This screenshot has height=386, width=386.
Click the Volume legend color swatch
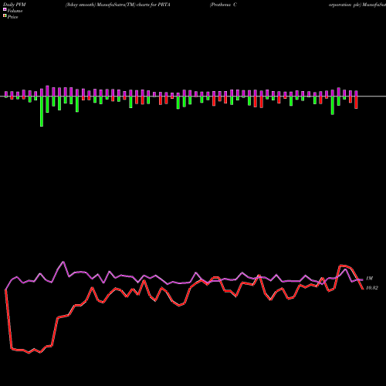[5, 9]
